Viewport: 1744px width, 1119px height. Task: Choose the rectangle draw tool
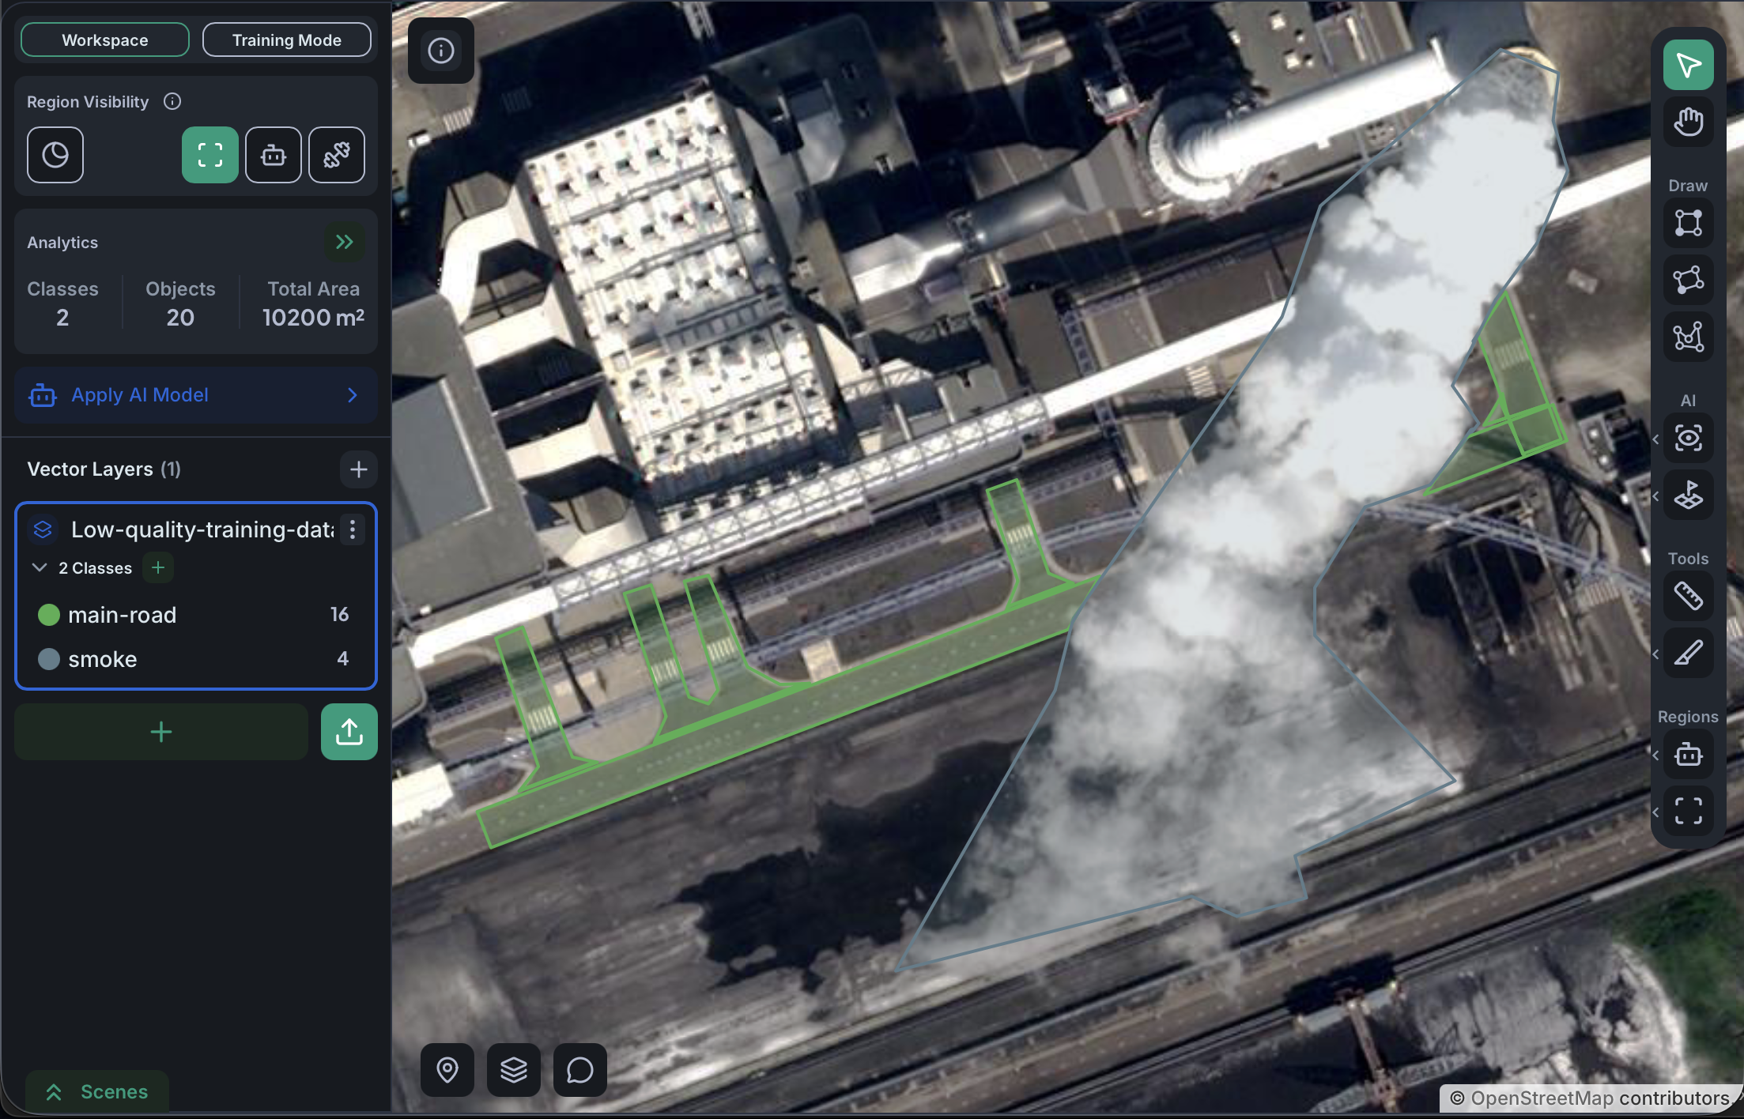click(x=1688, y=223)
